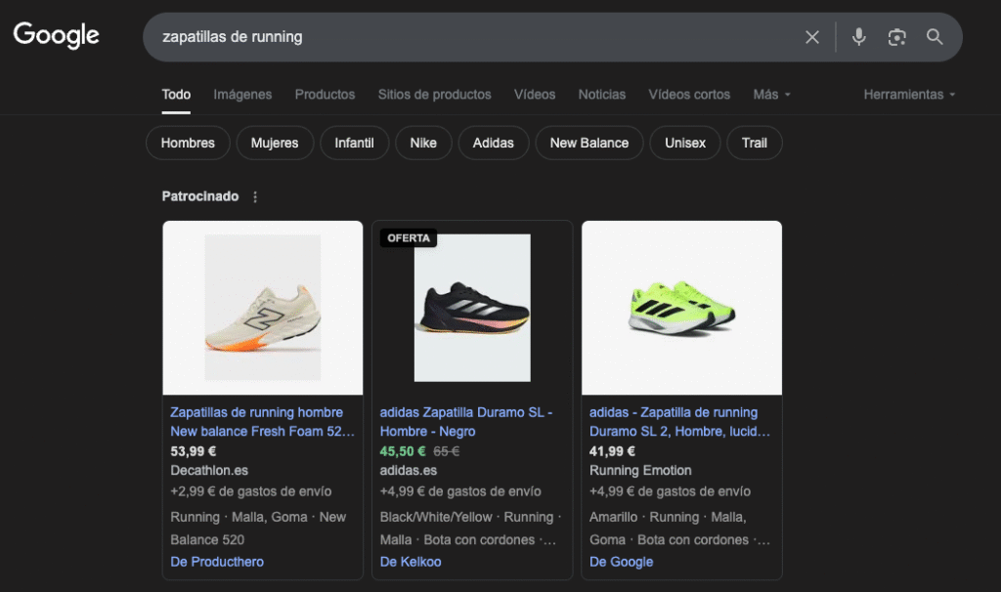Screen dimensions: 1001x592
Task: Clear the search box with the X icon
Action: [x=812, y=37]
